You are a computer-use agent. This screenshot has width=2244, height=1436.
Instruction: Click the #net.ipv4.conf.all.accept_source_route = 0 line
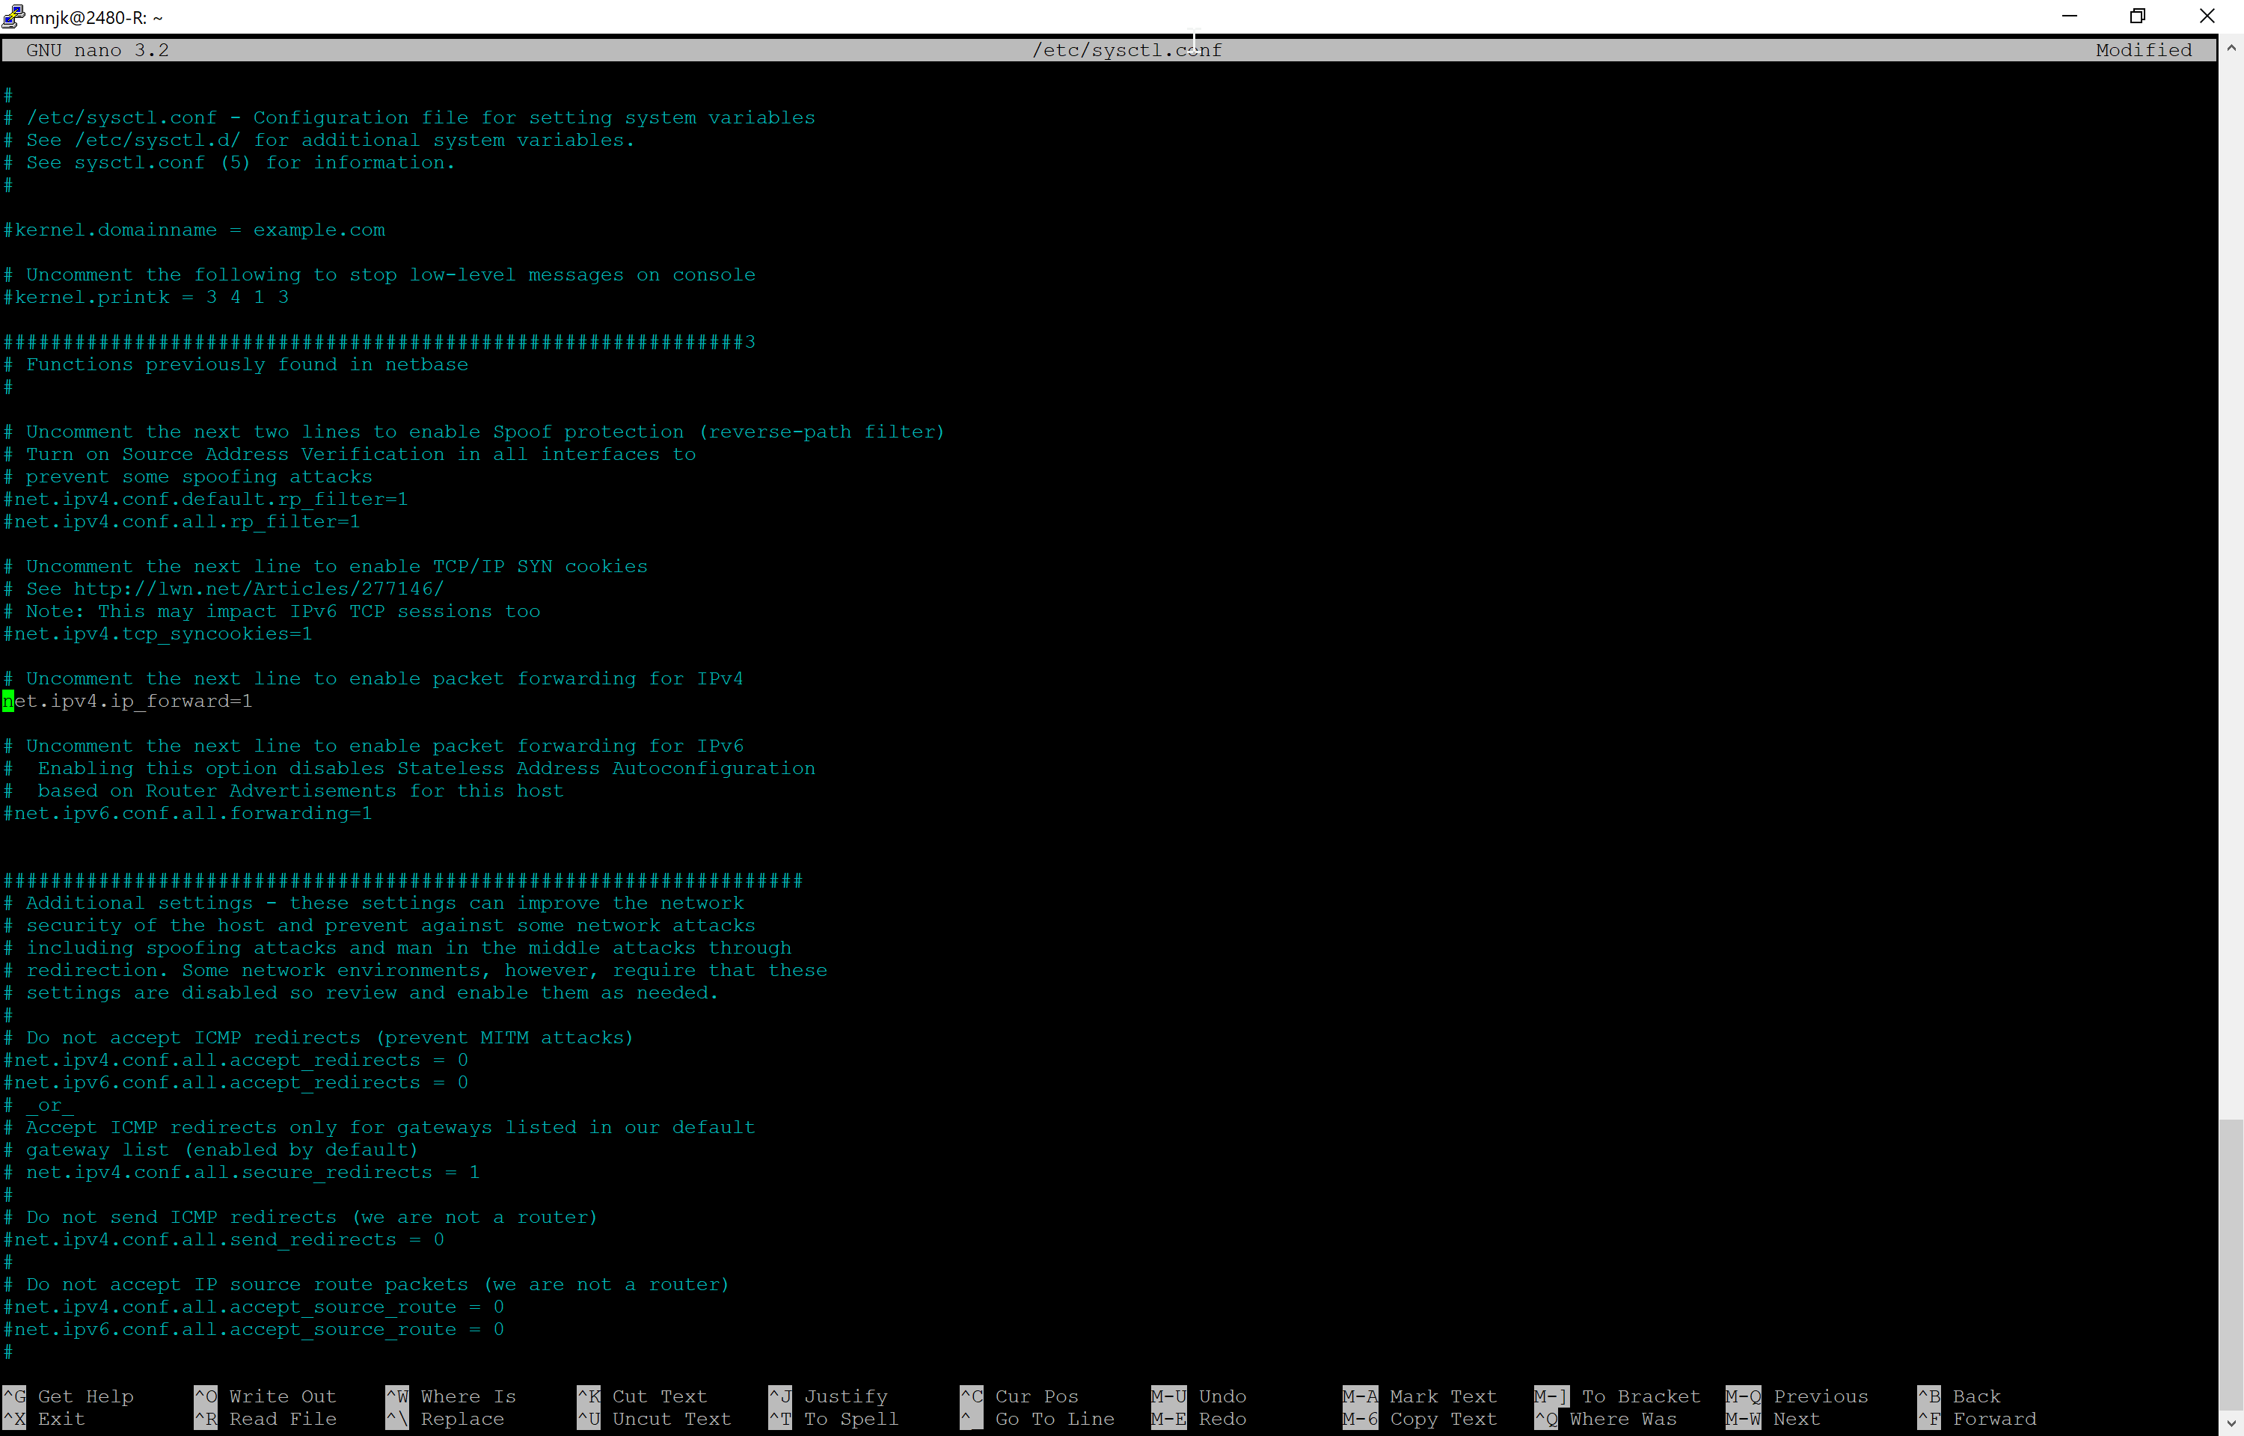tap(254, 1307)
